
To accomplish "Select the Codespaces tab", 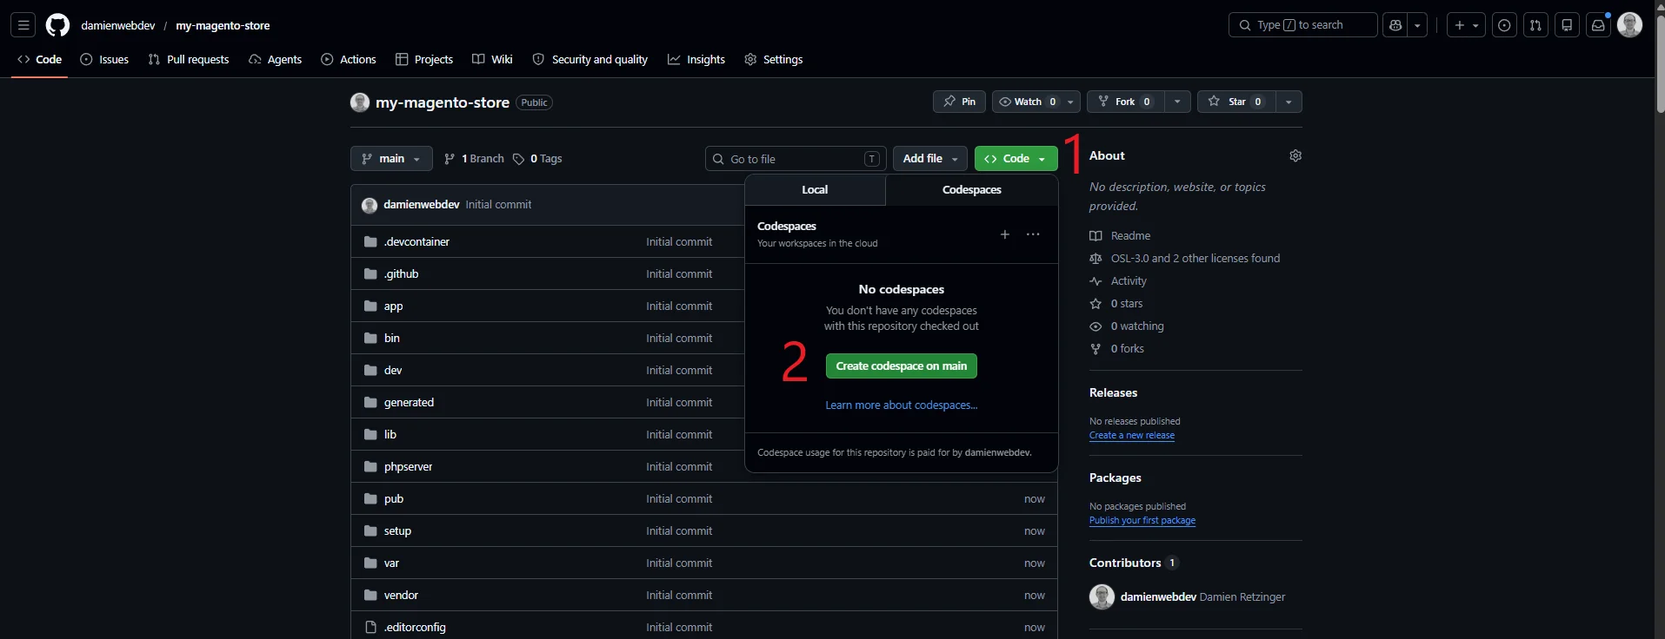I will [x=971, y=190].
